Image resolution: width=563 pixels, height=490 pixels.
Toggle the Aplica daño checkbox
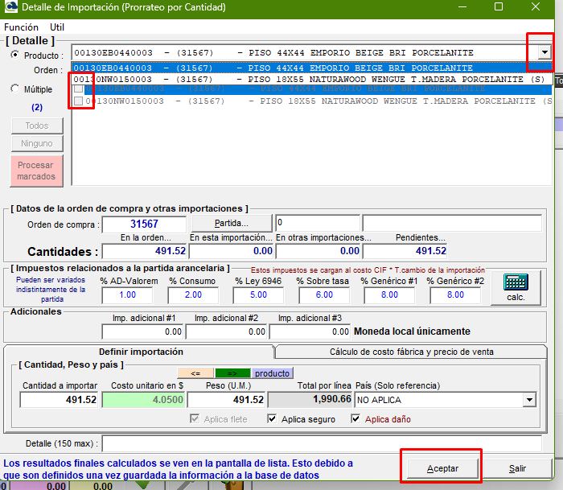(356, 419)
